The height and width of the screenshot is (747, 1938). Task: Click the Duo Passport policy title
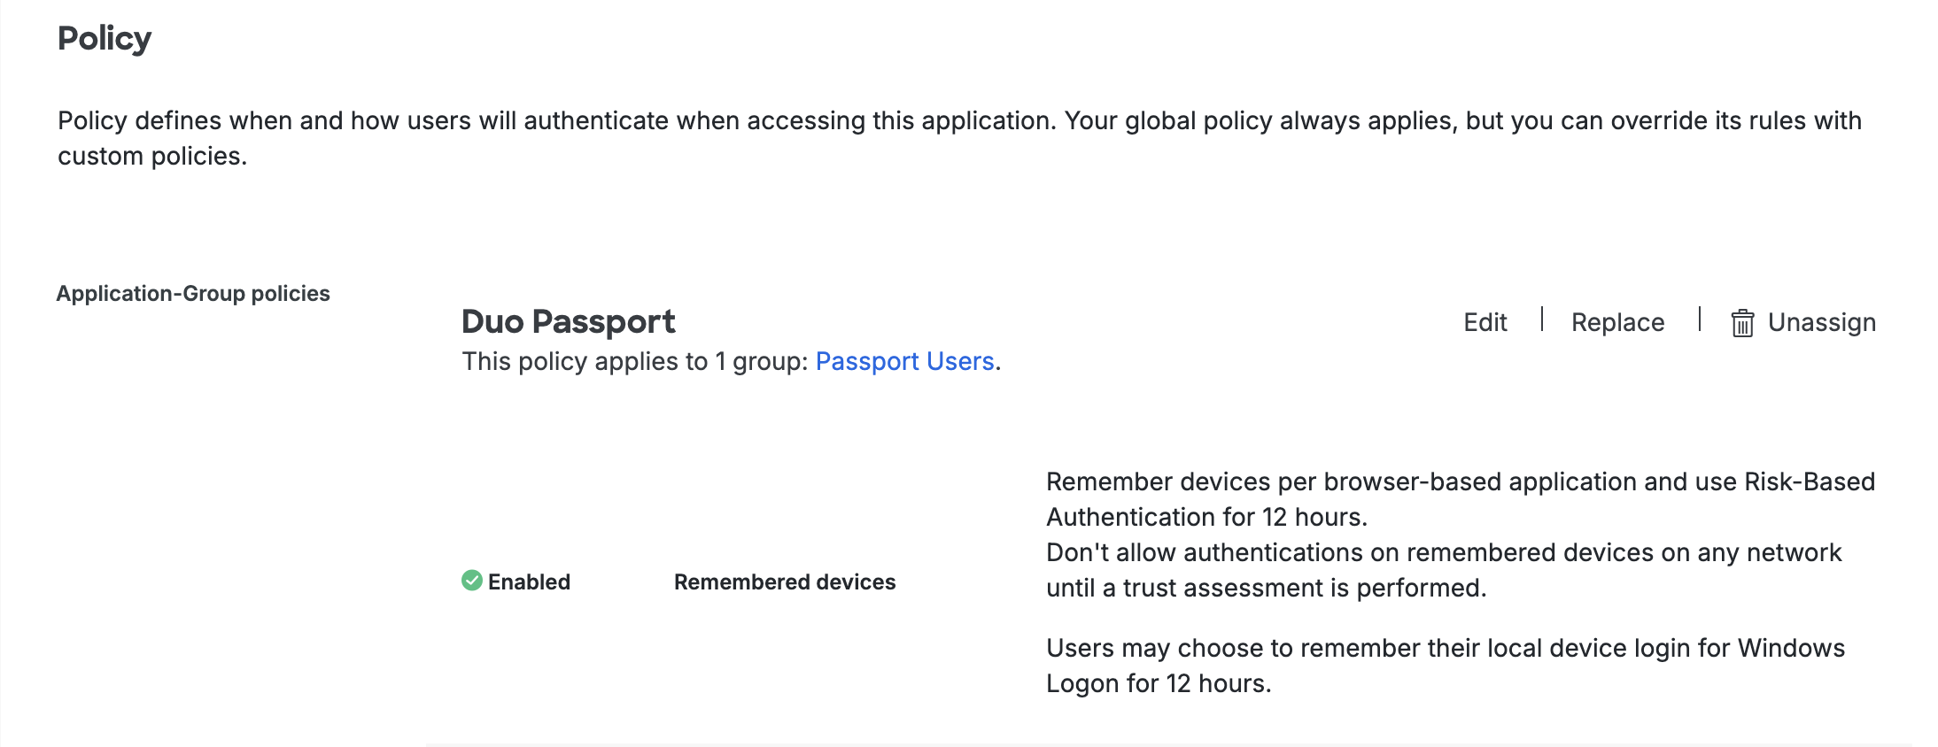(568, 320)
